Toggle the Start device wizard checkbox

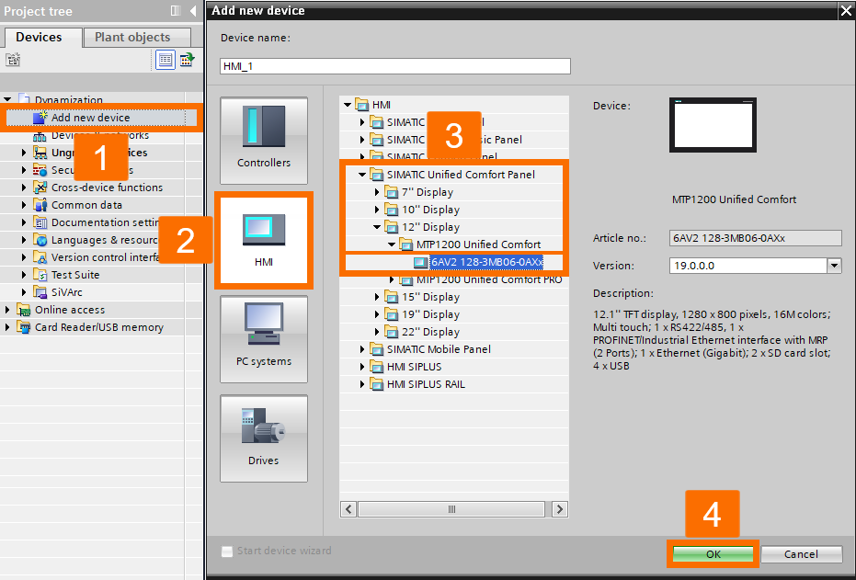point(227,552)
